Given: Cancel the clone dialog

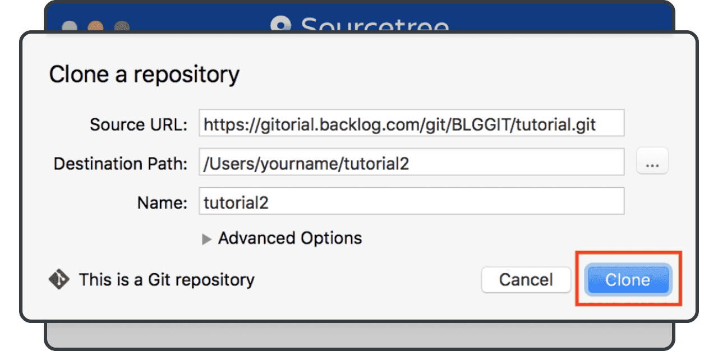Looking at the screenshot, I should (526, 280).
